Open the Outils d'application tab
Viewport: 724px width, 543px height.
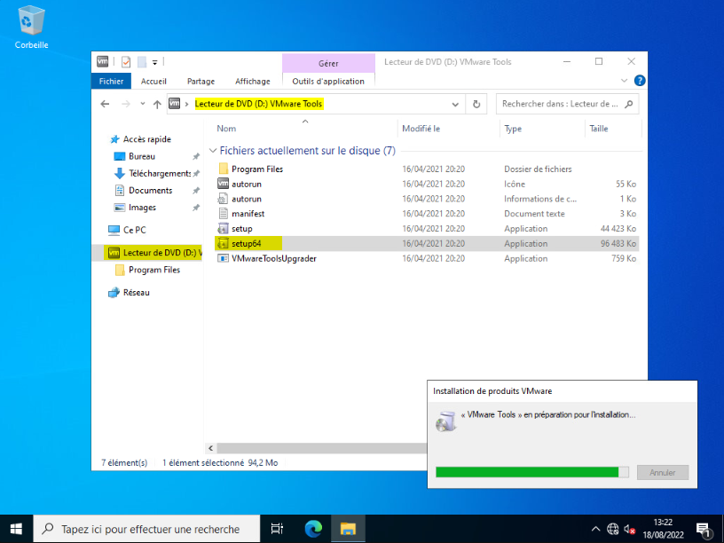click(328, 81)
